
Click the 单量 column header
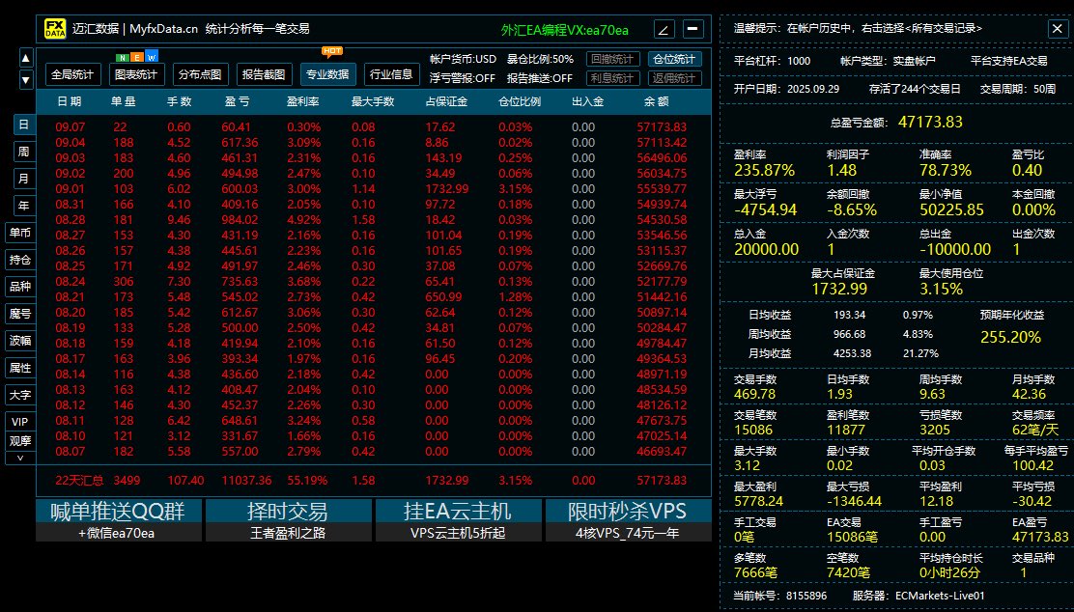point(124,101)
